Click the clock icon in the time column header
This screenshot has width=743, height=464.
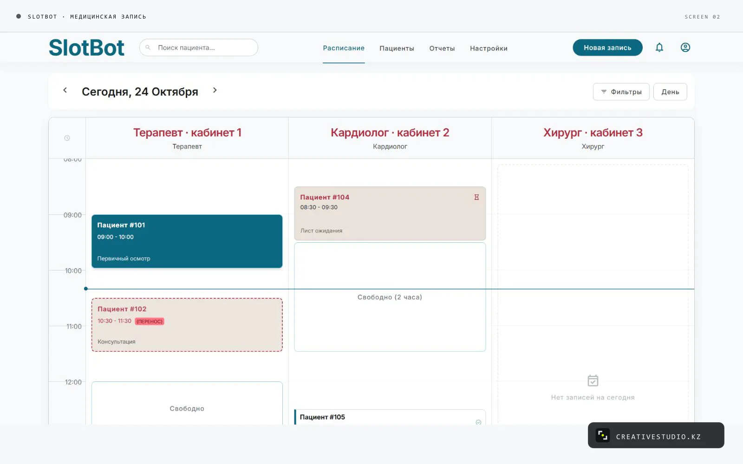pos(67,138)
